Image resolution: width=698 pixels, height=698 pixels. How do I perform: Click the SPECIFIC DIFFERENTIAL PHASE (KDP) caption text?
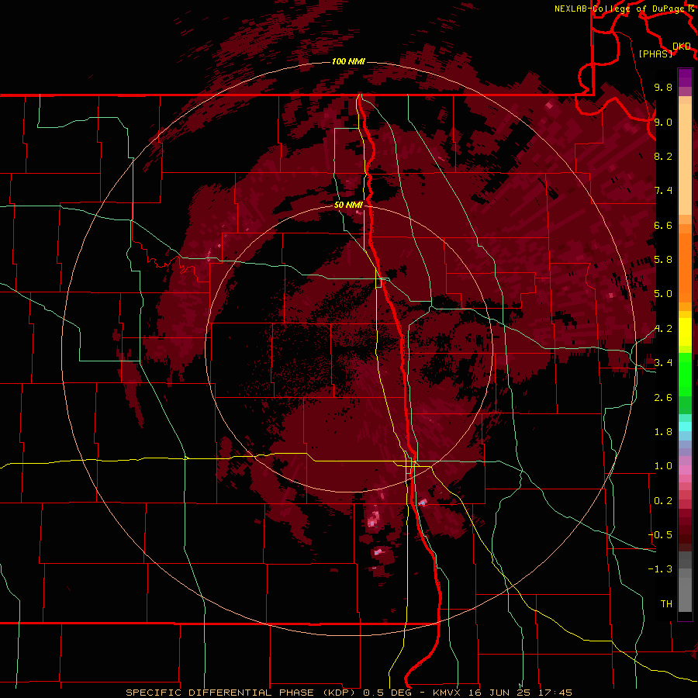pos(243,693)
